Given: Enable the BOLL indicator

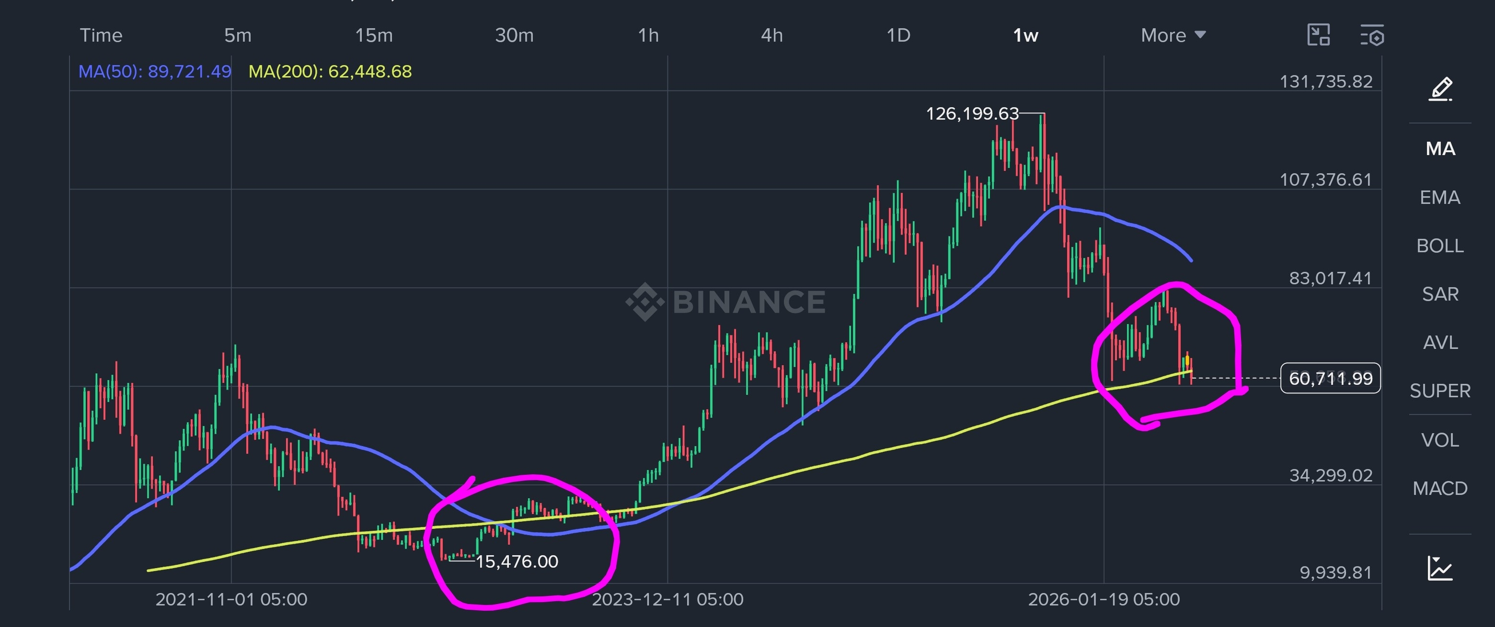Looking at the screenshot, I should point(1440,246).
